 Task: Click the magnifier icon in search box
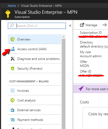click(x=12, y=26)
